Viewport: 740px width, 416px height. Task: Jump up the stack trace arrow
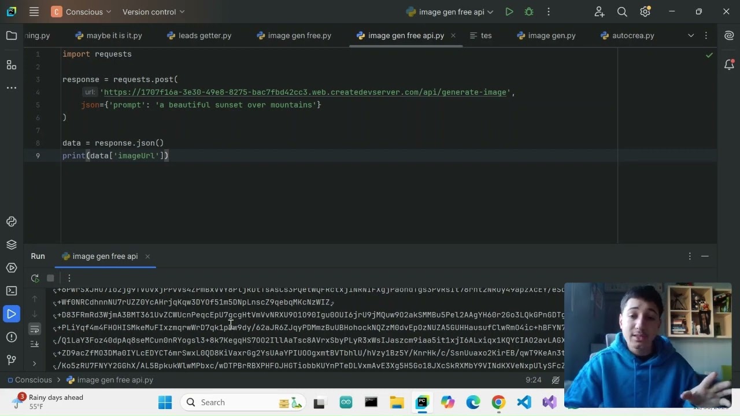35,299
